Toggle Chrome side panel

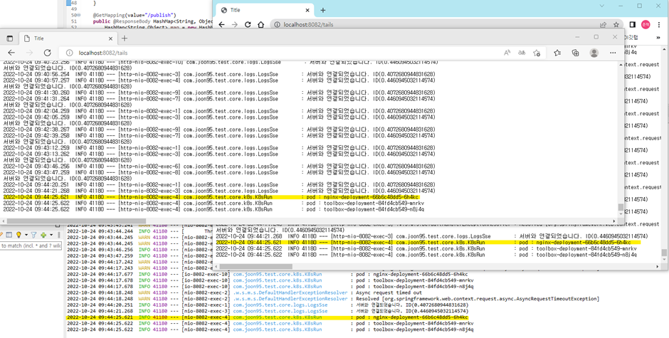[x=633, y=25]
